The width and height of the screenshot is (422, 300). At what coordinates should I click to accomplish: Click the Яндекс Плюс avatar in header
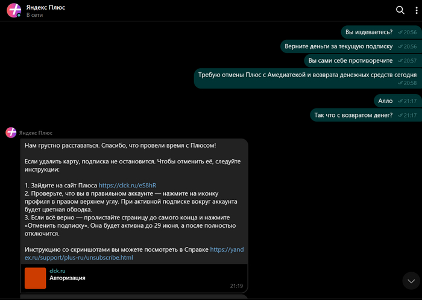pyautogui.click(x=14, y=10)
